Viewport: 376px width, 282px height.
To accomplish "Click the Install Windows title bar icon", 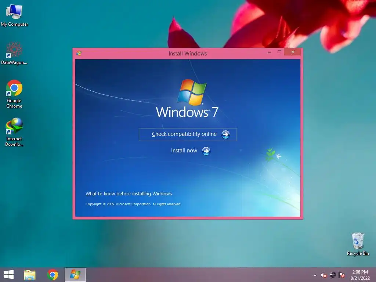I will tap(79, 53).
